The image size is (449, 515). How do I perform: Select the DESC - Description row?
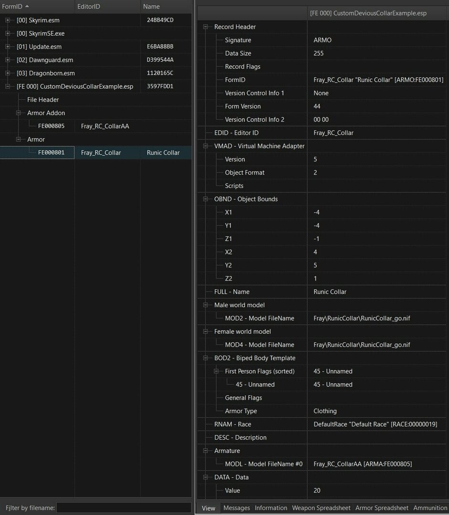322,437
